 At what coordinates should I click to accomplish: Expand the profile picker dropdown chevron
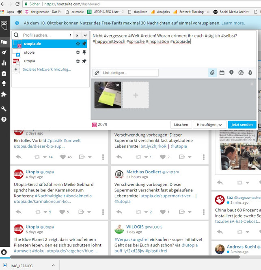pos(85,35)
